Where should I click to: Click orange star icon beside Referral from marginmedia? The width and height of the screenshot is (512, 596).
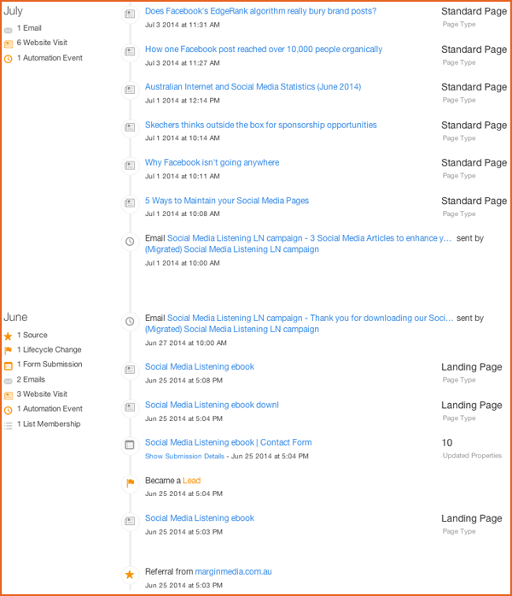click(x=130, y=575)
